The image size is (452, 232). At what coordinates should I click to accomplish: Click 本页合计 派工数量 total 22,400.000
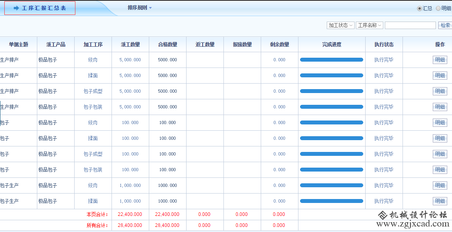pyautogui.click(x=130, y=214)
